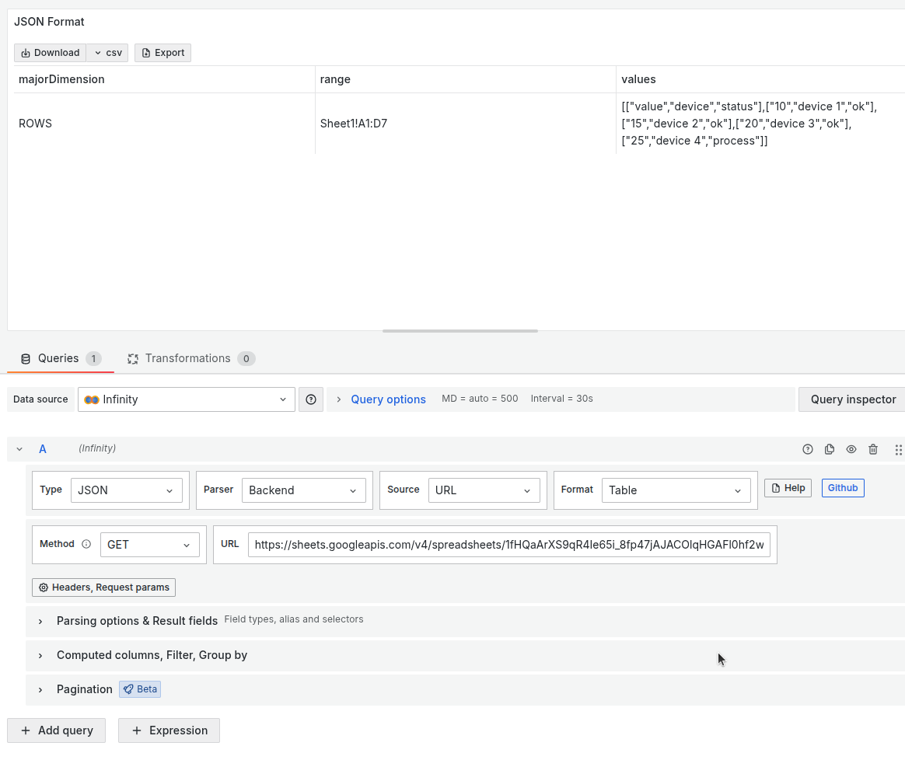Open the csv download format dropdown
This screenshot has height=767, width=905.
[107, 52]
